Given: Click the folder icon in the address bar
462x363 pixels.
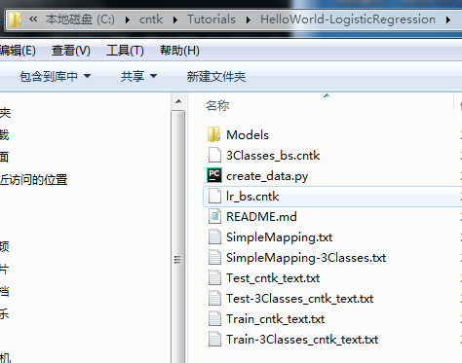Looking at the screenshot, I should [x=15, y=19].
